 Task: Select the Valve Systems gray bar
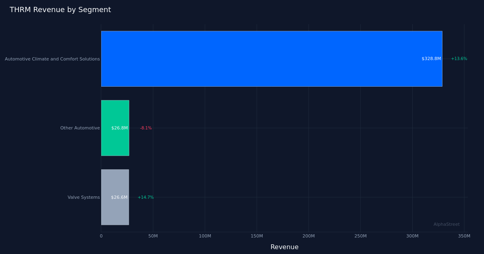tap(115, 197)
